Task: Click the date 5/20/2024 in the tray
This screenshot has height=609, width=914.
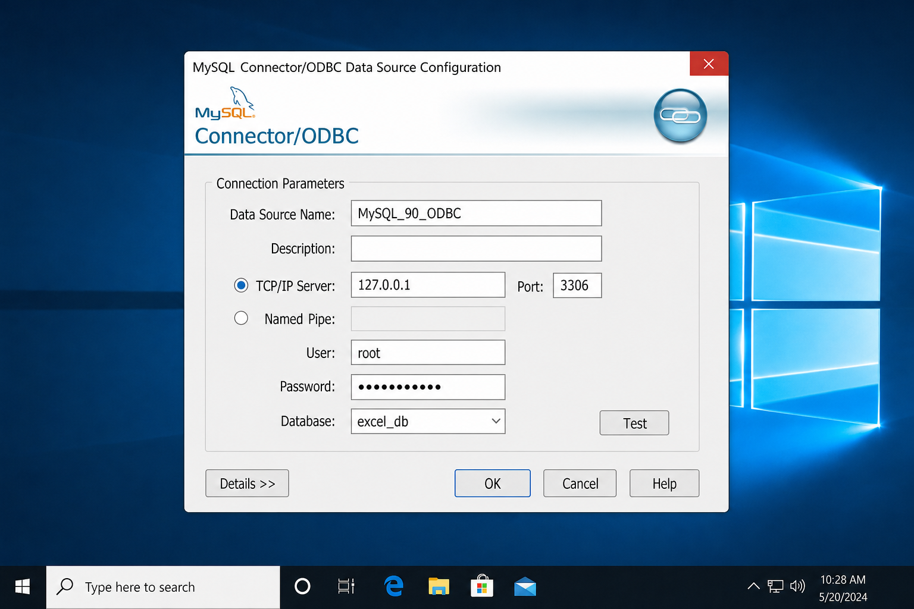Action: [x=843, y=597]
